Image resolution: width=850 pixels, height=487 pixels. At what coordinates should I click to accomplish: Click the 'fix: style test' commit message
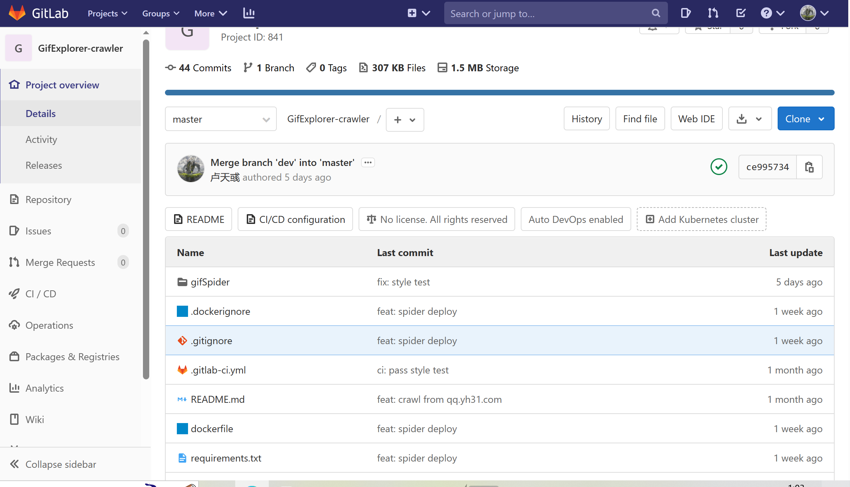click(x=403, y=282)
